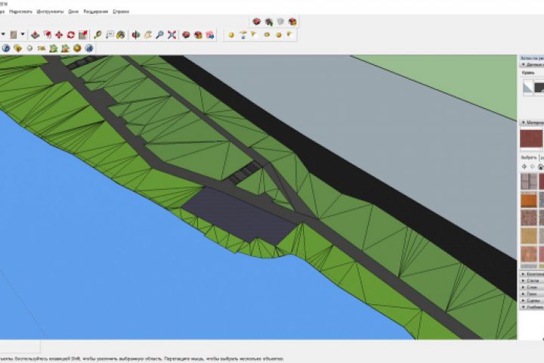Choose the tan yellow material thumbnail
The image size is (544, 363).
coord(528,236)
